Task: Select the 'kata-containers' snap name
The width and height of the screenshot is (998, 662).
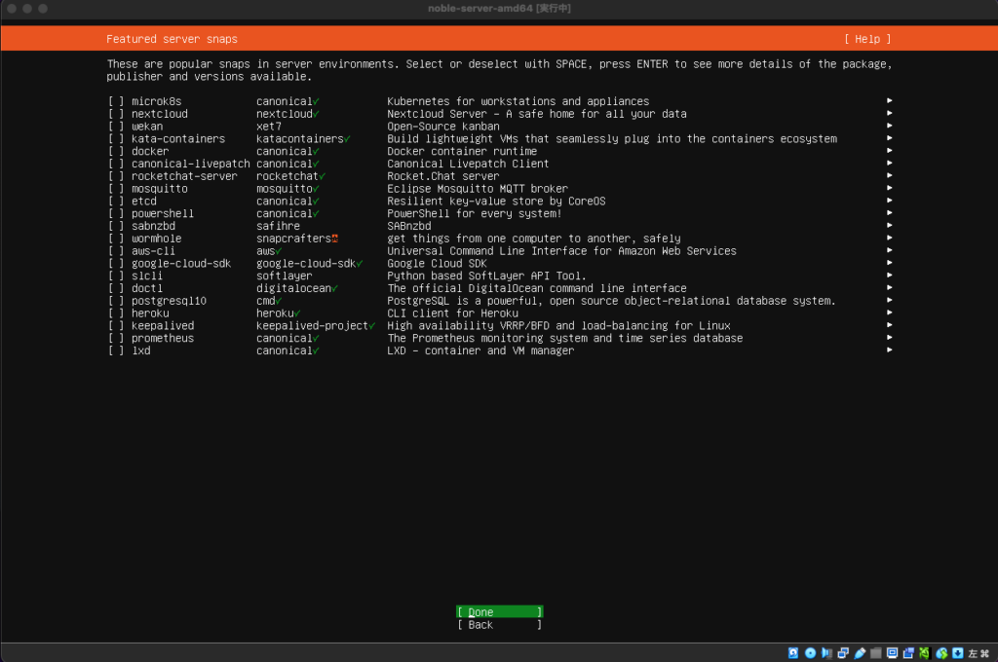Action: (178, 138)
